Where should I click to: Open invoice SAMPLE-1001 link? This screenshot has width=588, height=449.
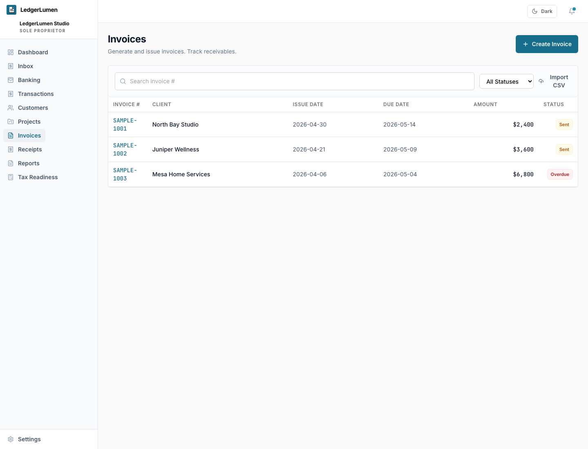coord(125,124)
